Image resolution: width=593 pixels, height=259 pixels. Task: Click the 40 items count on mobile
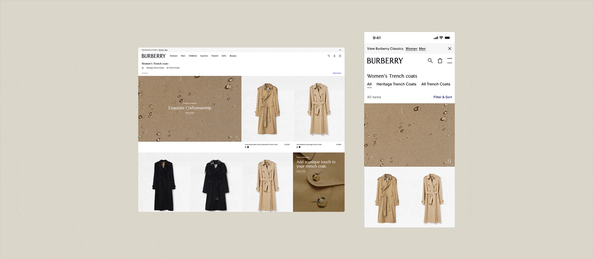[374, 97]
